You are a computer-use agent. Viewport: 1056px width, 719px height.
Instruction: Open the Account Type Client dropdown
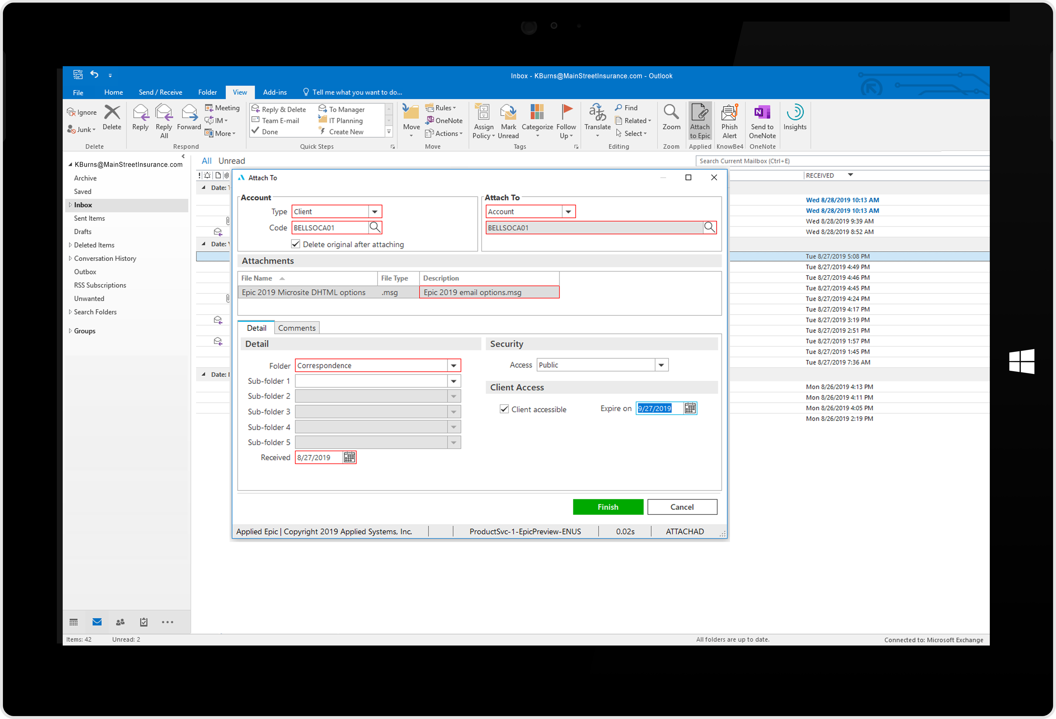(374, 212)
